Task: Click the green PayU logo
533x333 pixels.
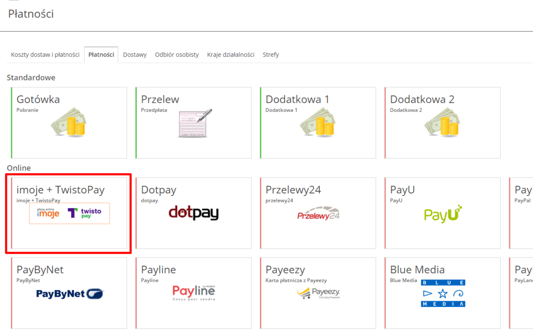Action: point(443,214)
